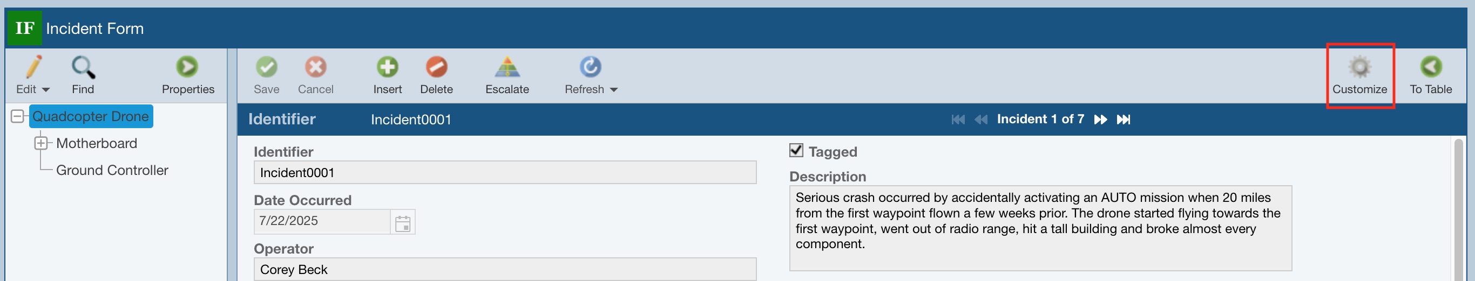Click the Save checkmark icon
The width and height of the screenshot is (1475, 281).
266,67
